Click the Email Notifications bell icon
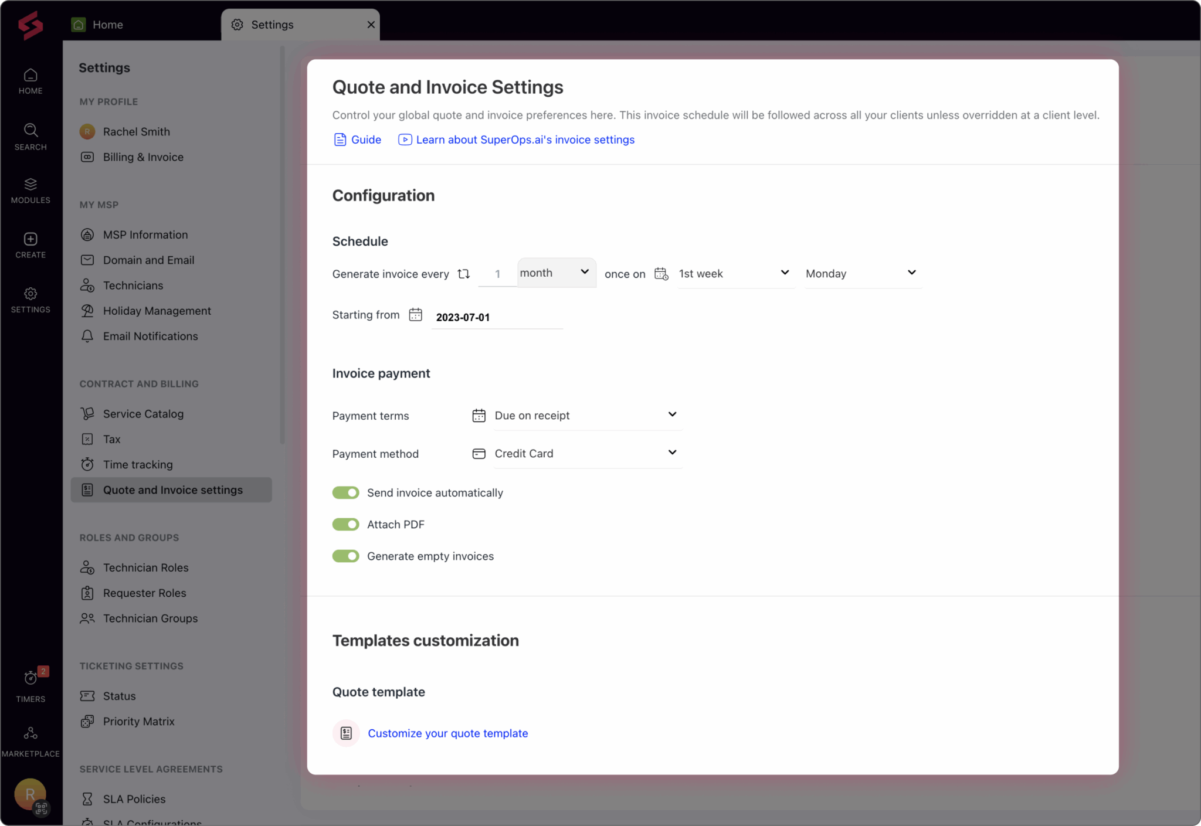Screen dimensions: 1201x826 click(87, 336)
